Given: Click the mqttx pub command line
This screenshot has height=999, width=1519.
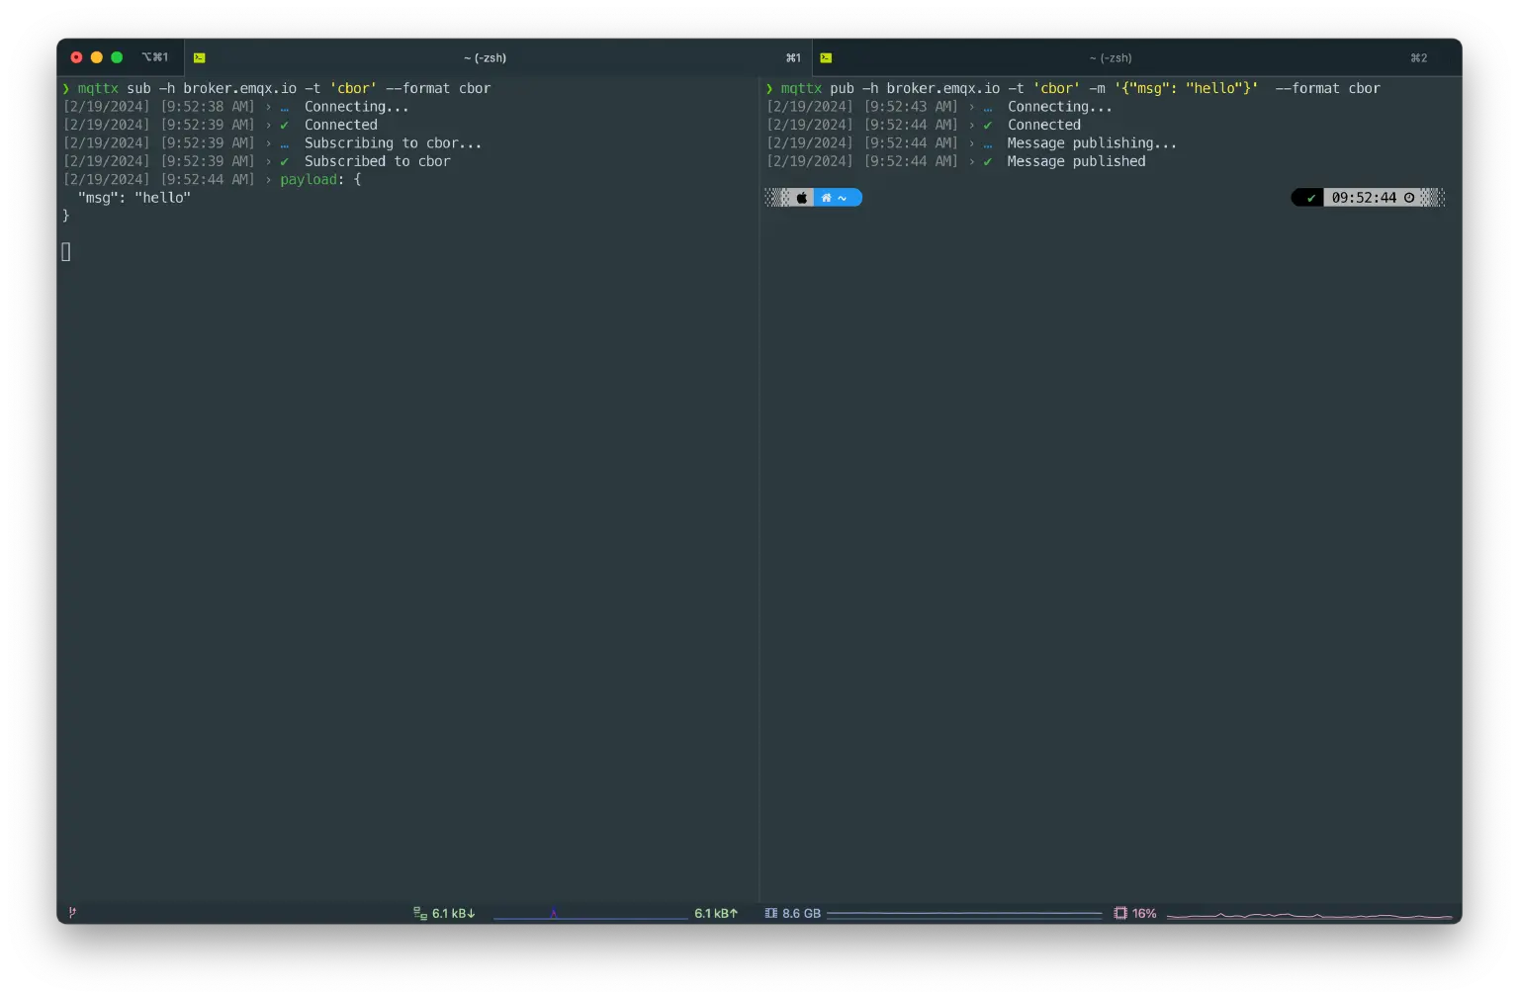Looking at the screenshot, I should [1078, 89].
